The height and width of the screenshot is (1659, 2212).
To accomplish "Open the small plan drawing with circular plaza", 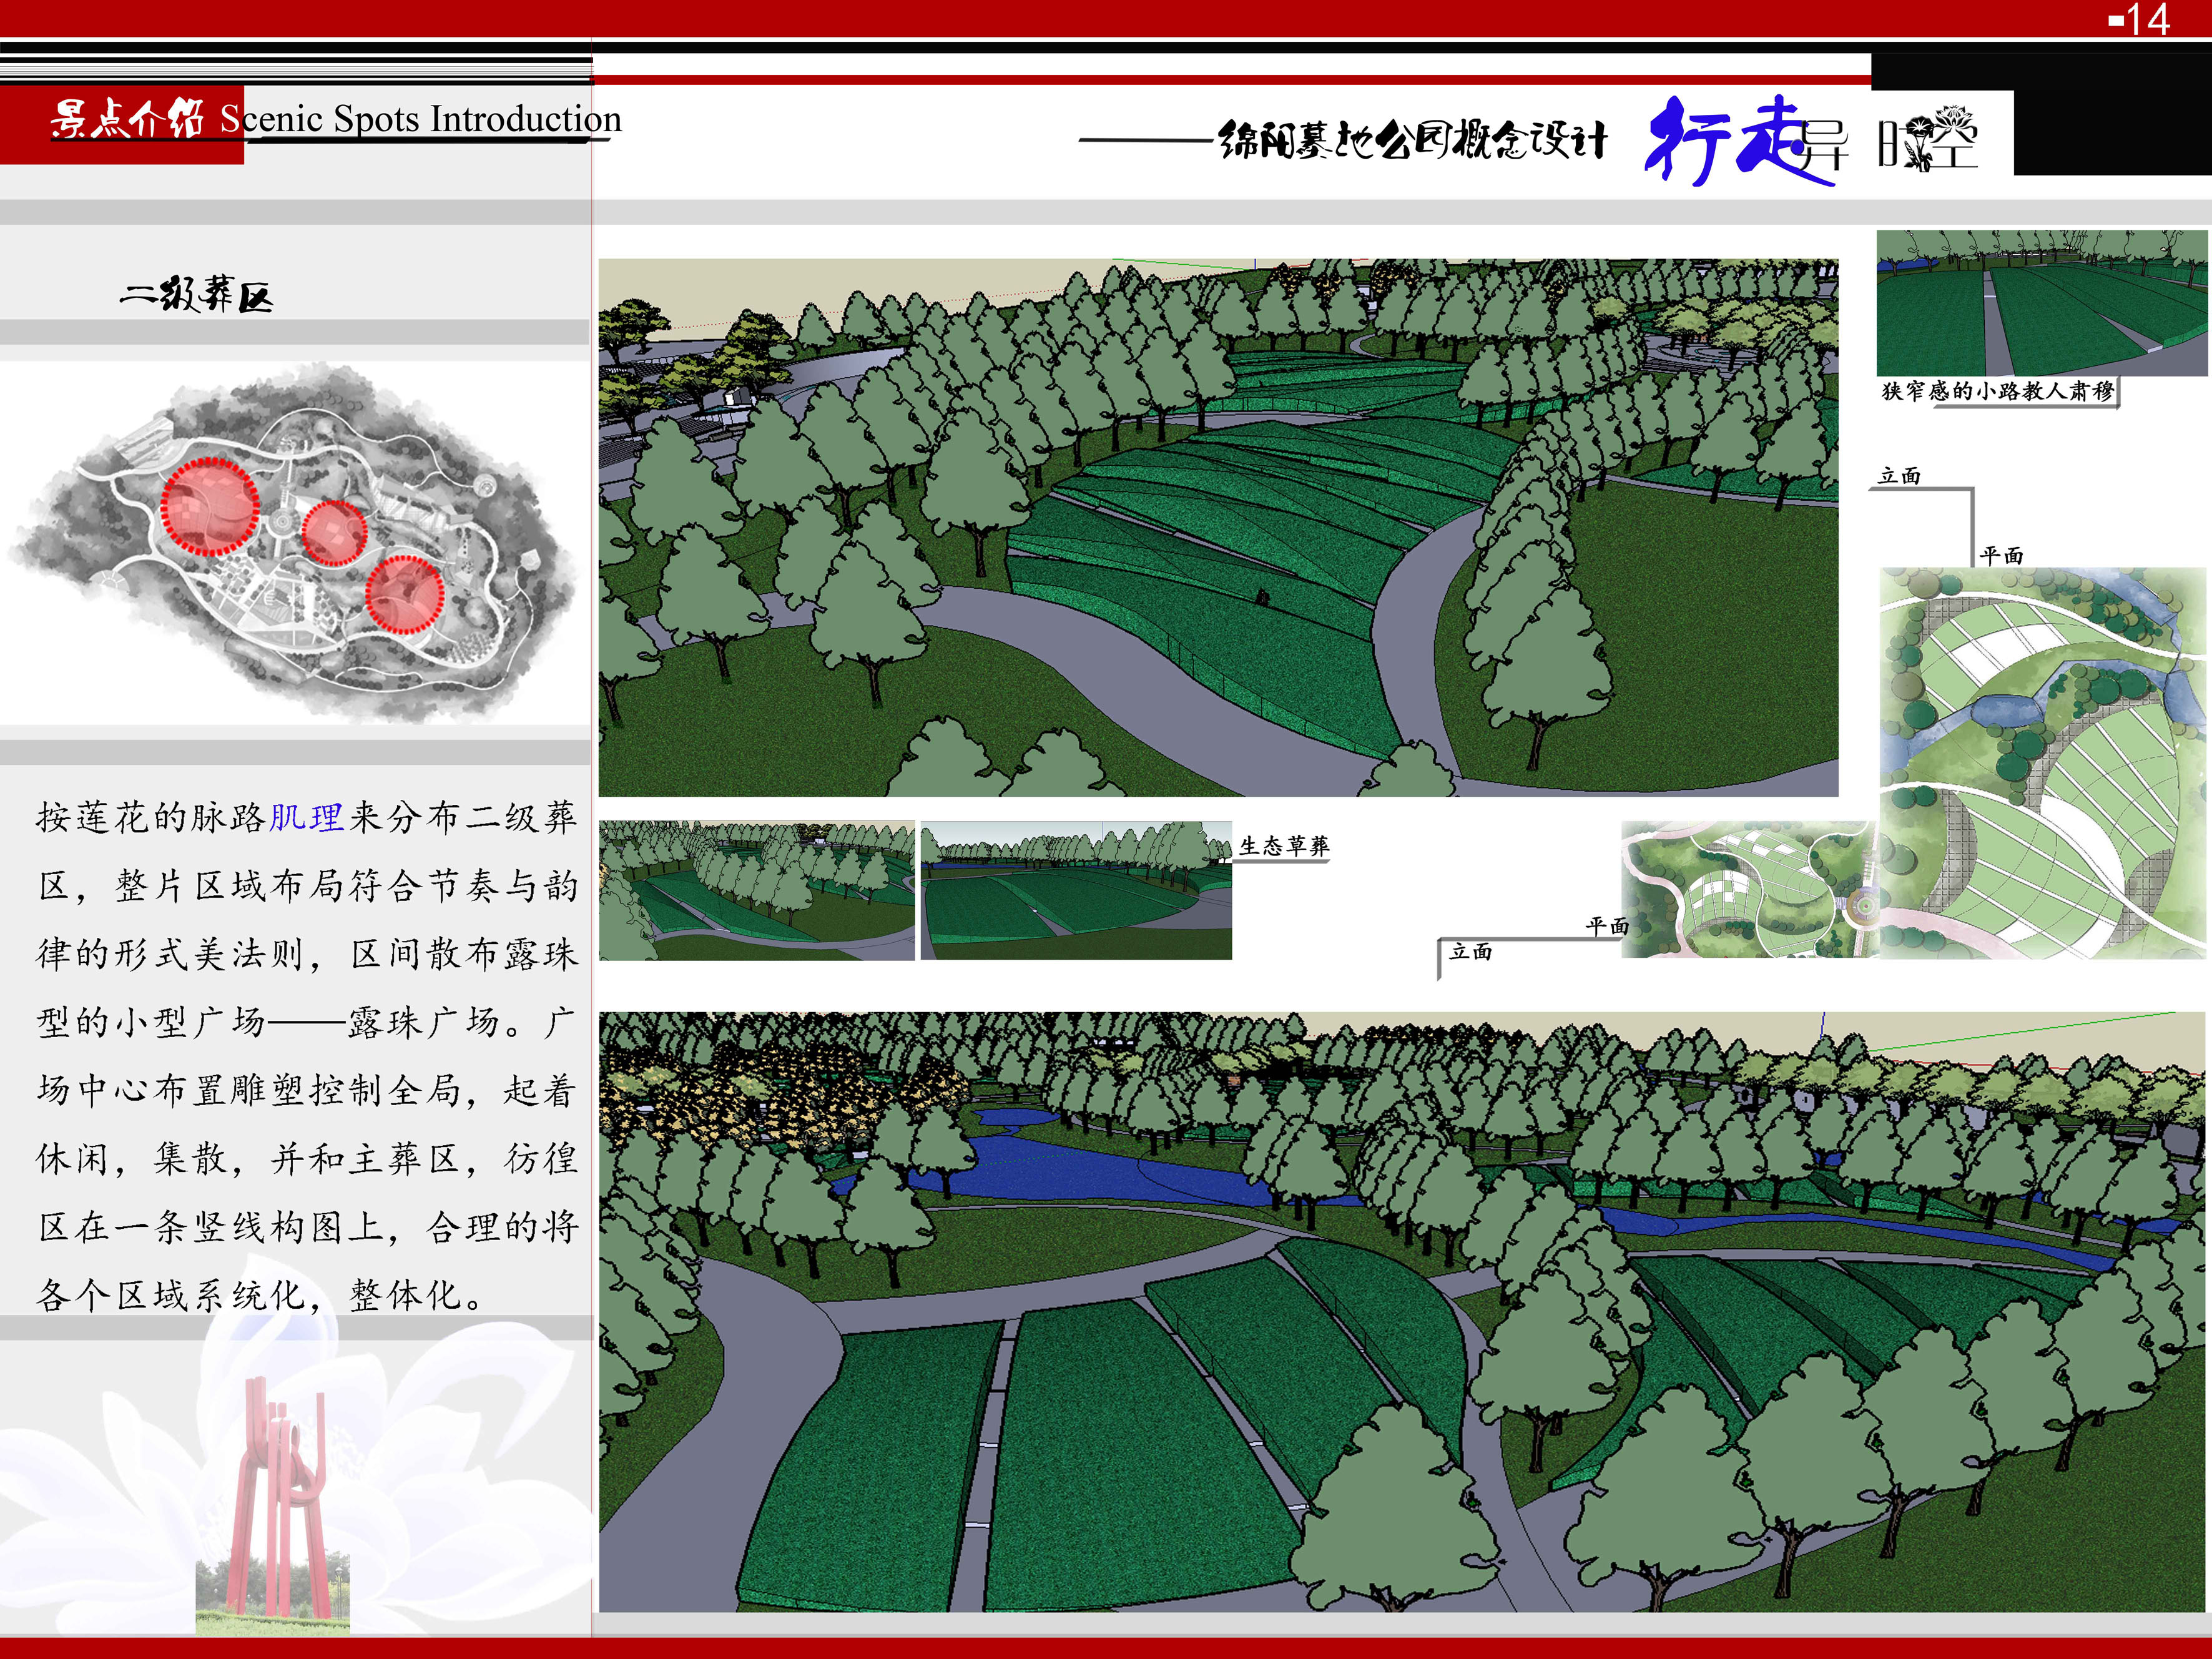I will (x=1750, y=890).
